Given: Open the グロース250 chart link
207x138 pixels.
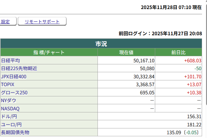Looking at the screenshot, I should 15,93.
